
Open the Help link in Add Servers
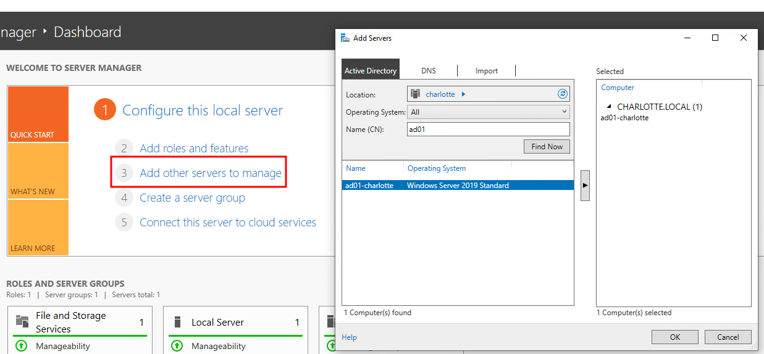[x=349, y=337]
